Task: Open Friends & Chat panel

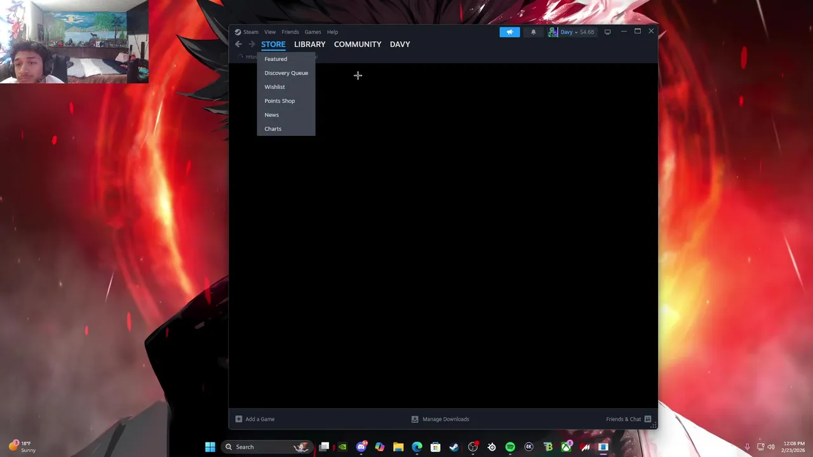Action: pos(629,419)
